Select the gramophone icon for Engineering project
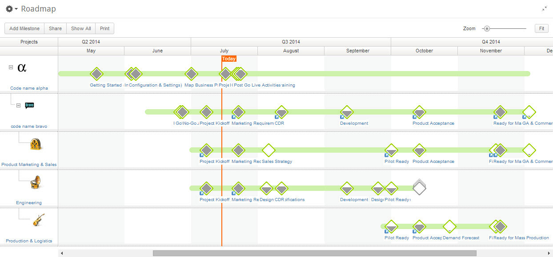This screenshot has height=257, width=553. click(x=36, y=182)
